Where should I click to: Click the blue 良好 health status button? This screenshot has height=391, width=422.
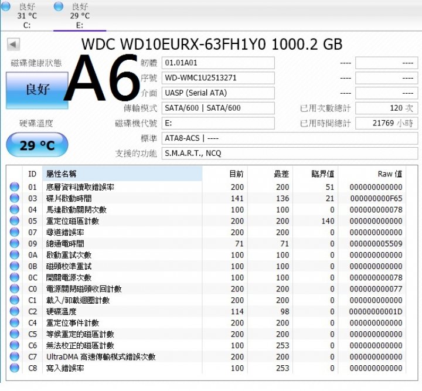37,90
